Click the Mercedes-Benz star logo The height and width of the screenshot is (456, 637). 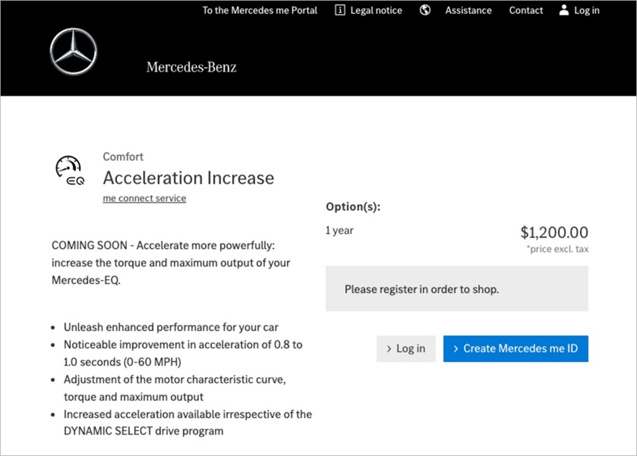[x=74, y=52]
